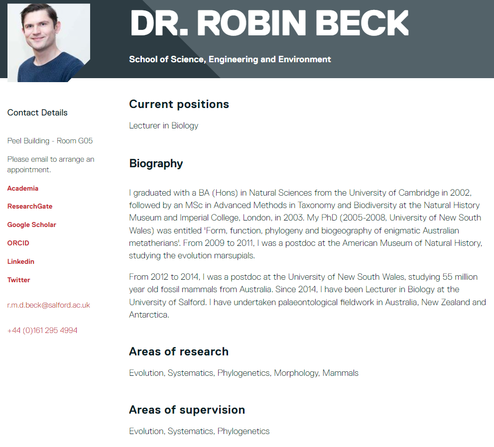The height and width of the screenshot is (447, 494).
Task: Follow the ORCID link
Action: [18, 243]
